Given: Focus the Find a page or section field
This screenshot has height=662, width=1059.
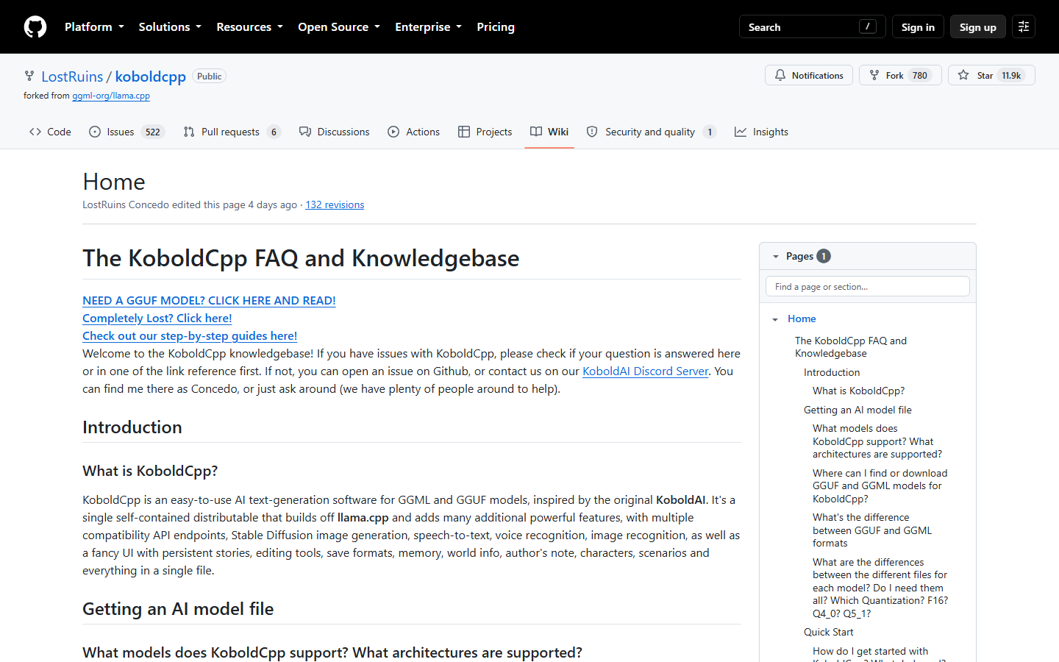Looking at the screenshot, I should coord(868,286).
